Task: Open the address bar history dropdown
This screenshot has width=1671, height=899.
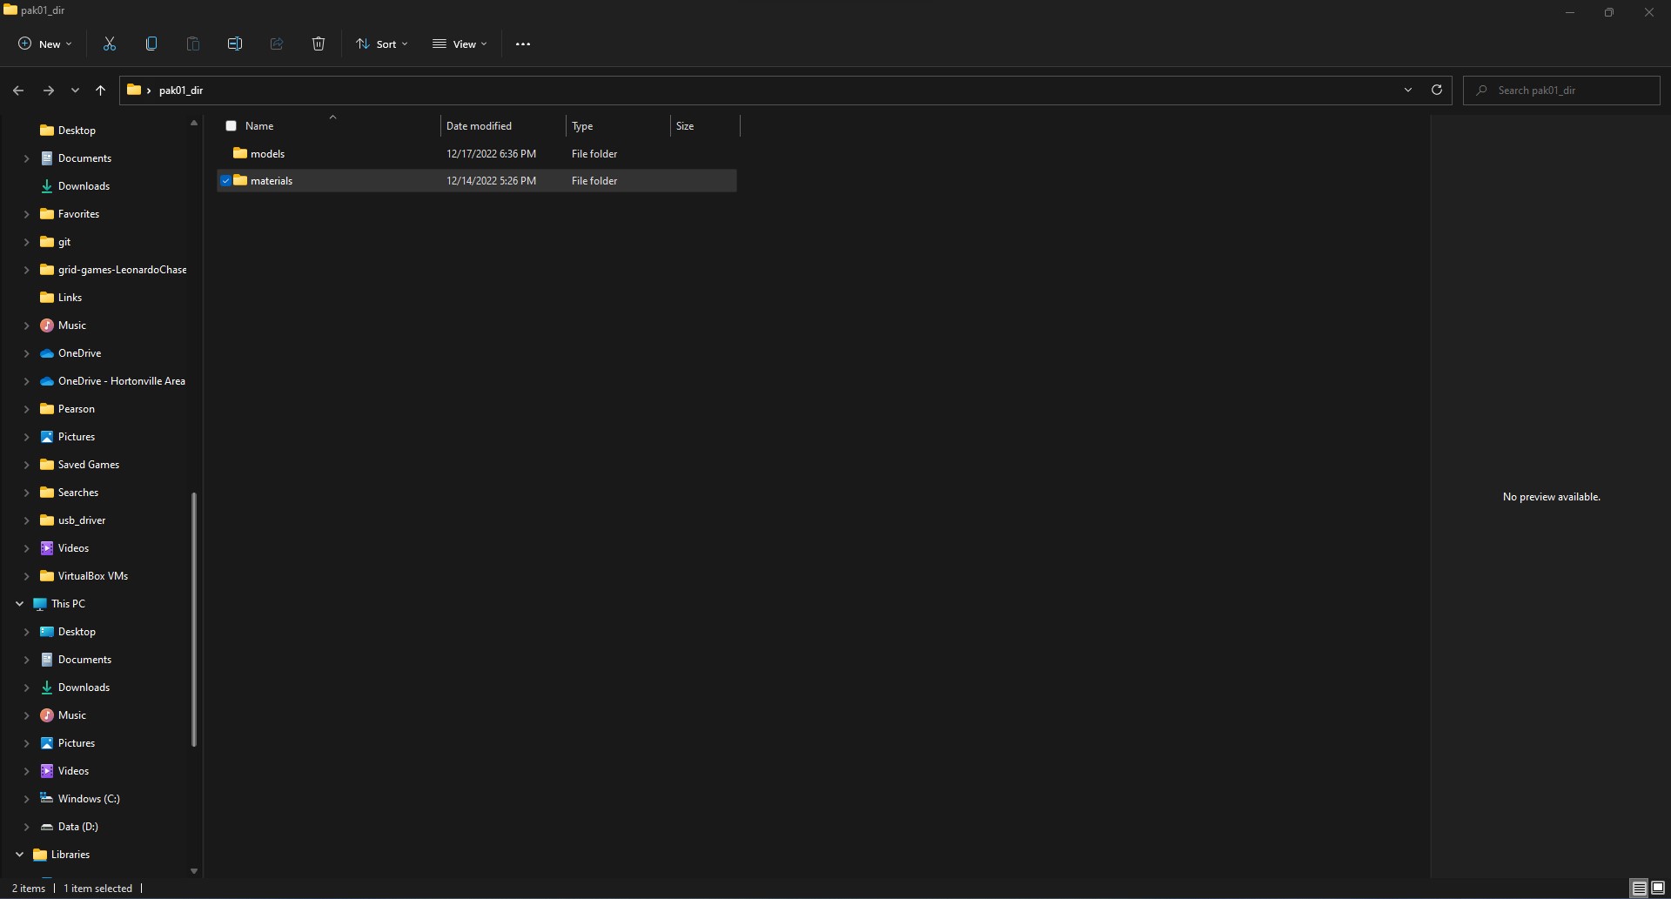Action: pos(1408,90)
